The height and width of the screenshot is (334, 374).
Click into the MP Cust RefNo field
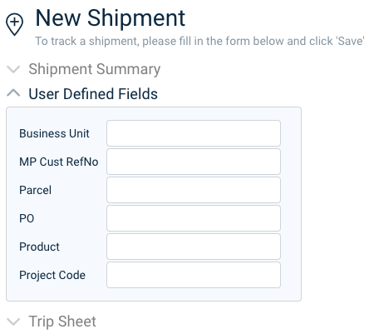click(x=194, y=162)
